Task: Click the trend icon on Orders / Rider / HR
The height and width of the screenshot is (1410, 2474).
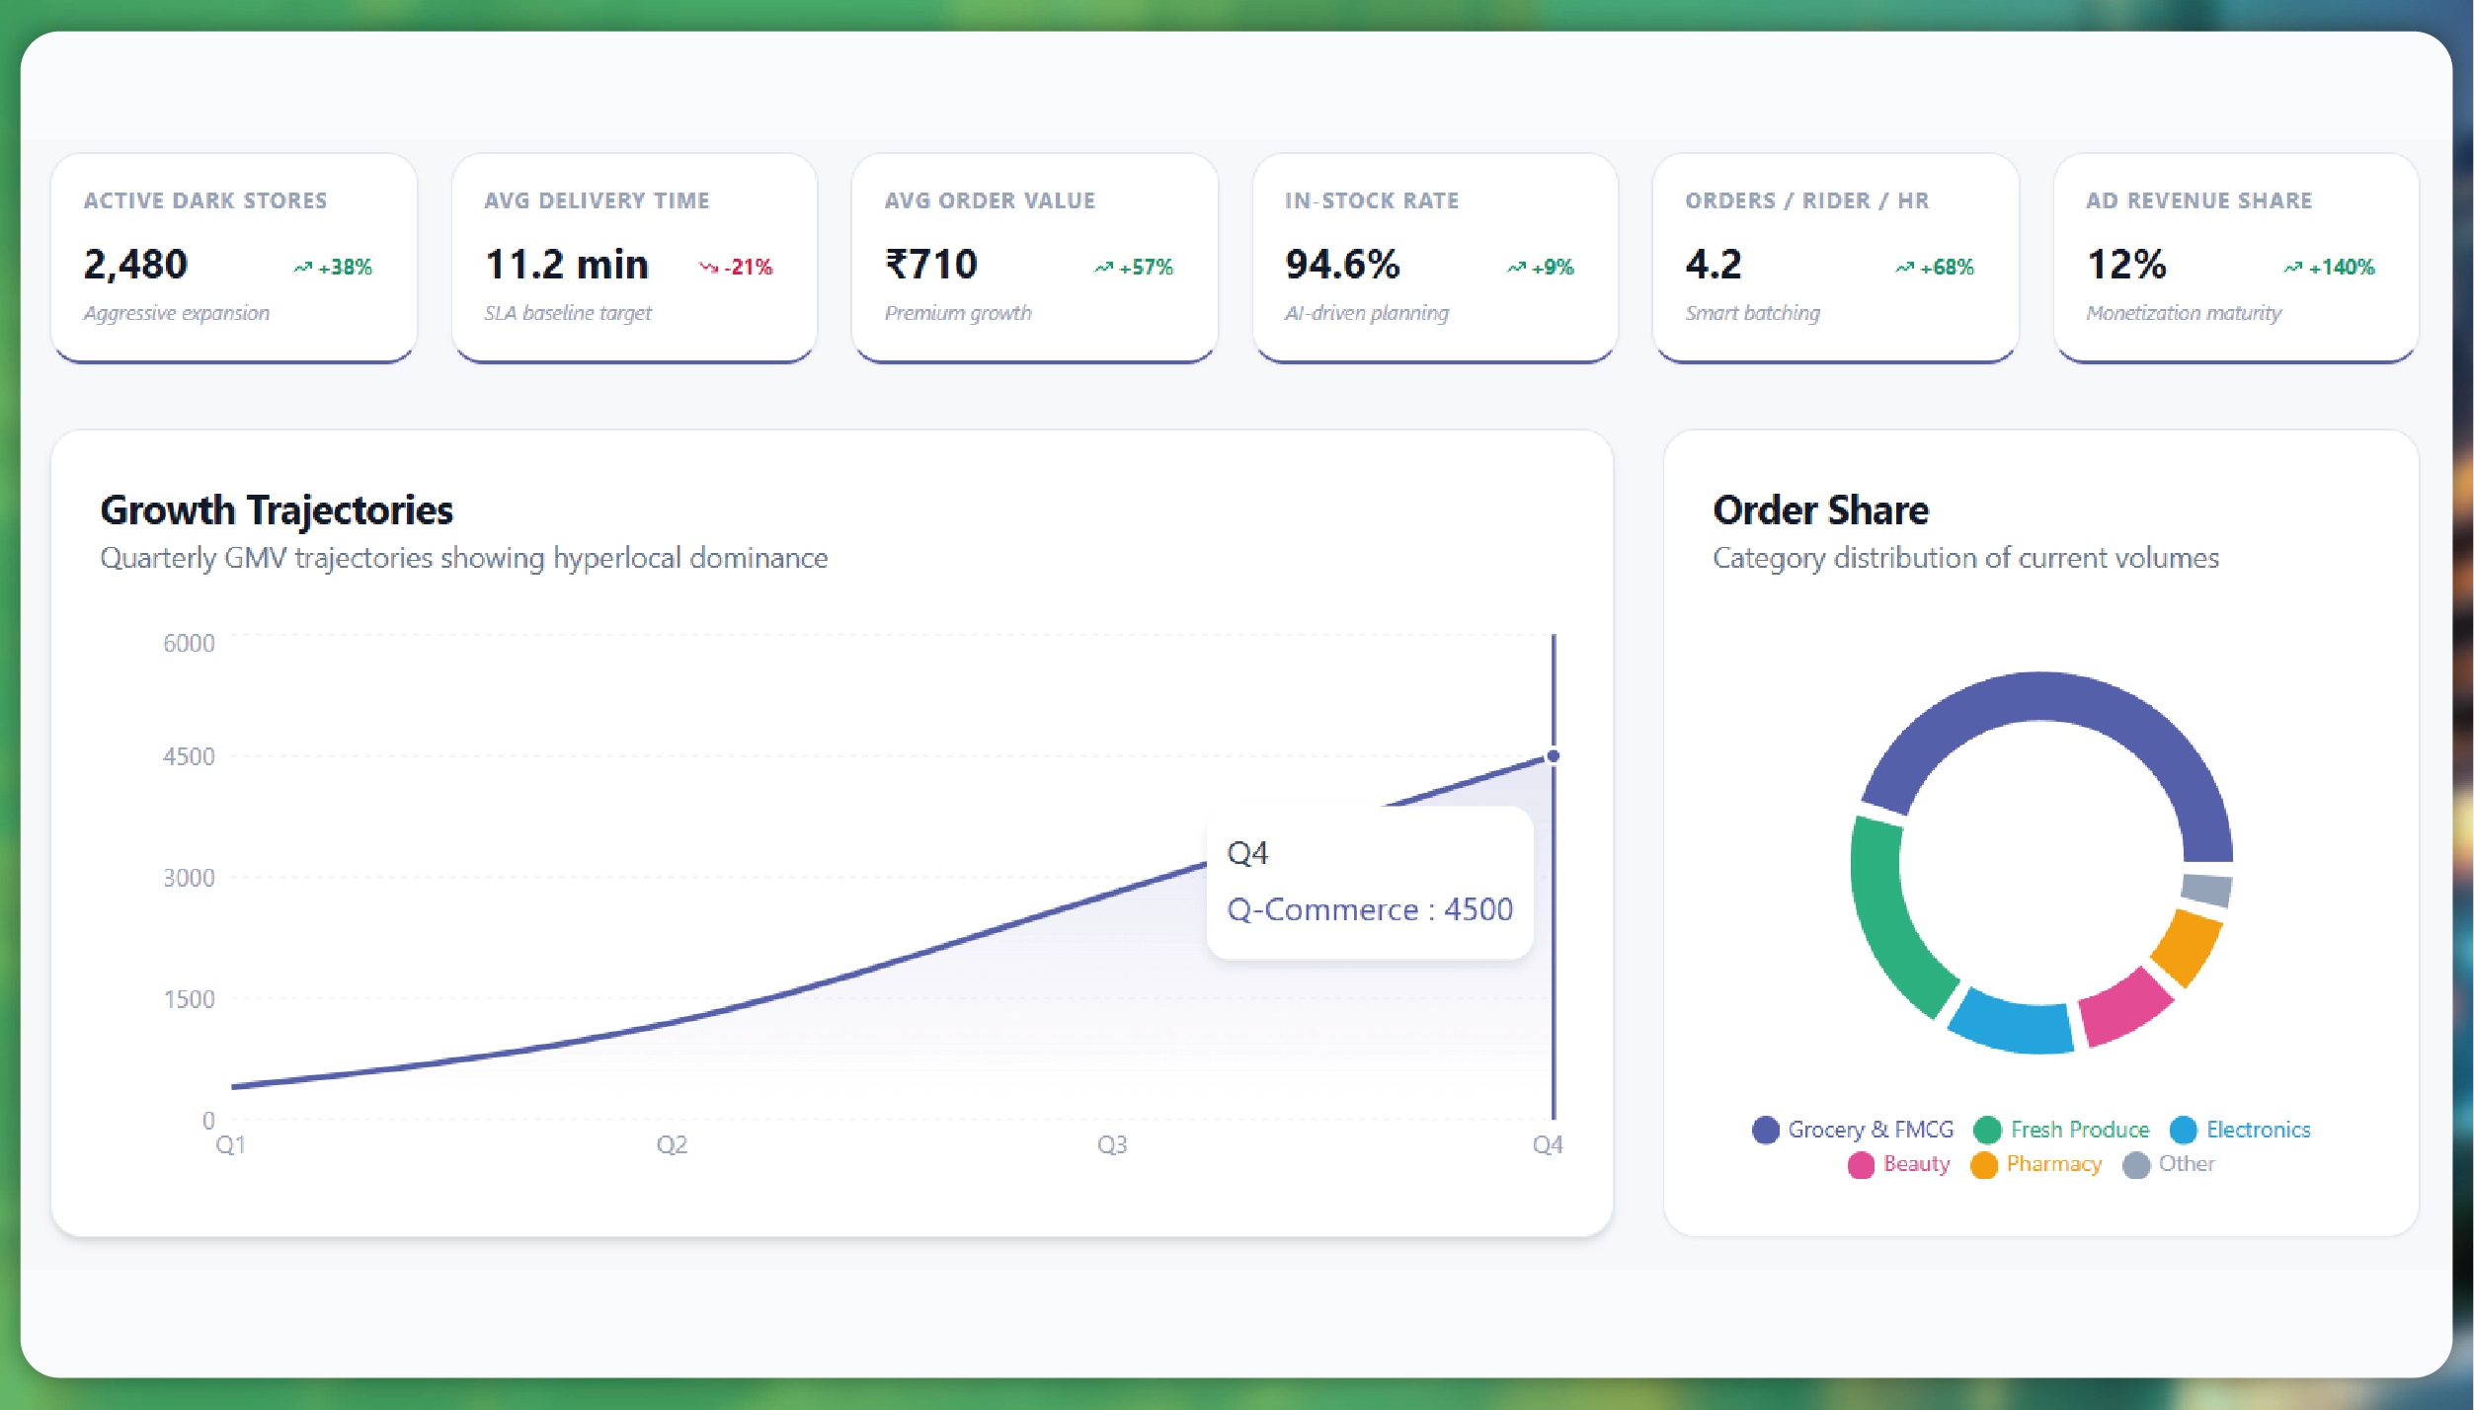Action: click(1904, 265)
